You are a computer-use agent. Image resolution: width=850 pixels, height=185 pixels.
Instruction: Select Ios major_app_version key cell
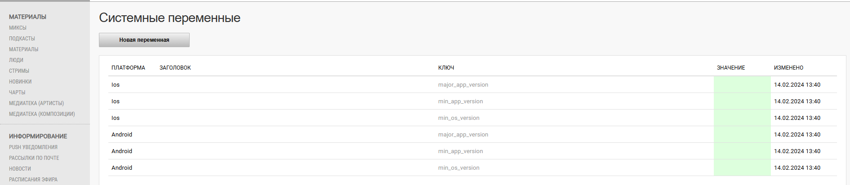point(463,85)
